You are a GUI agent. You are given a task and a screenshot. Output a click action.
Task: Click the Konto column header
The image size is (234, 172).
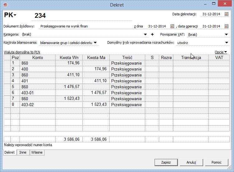[x=38, y=57]
